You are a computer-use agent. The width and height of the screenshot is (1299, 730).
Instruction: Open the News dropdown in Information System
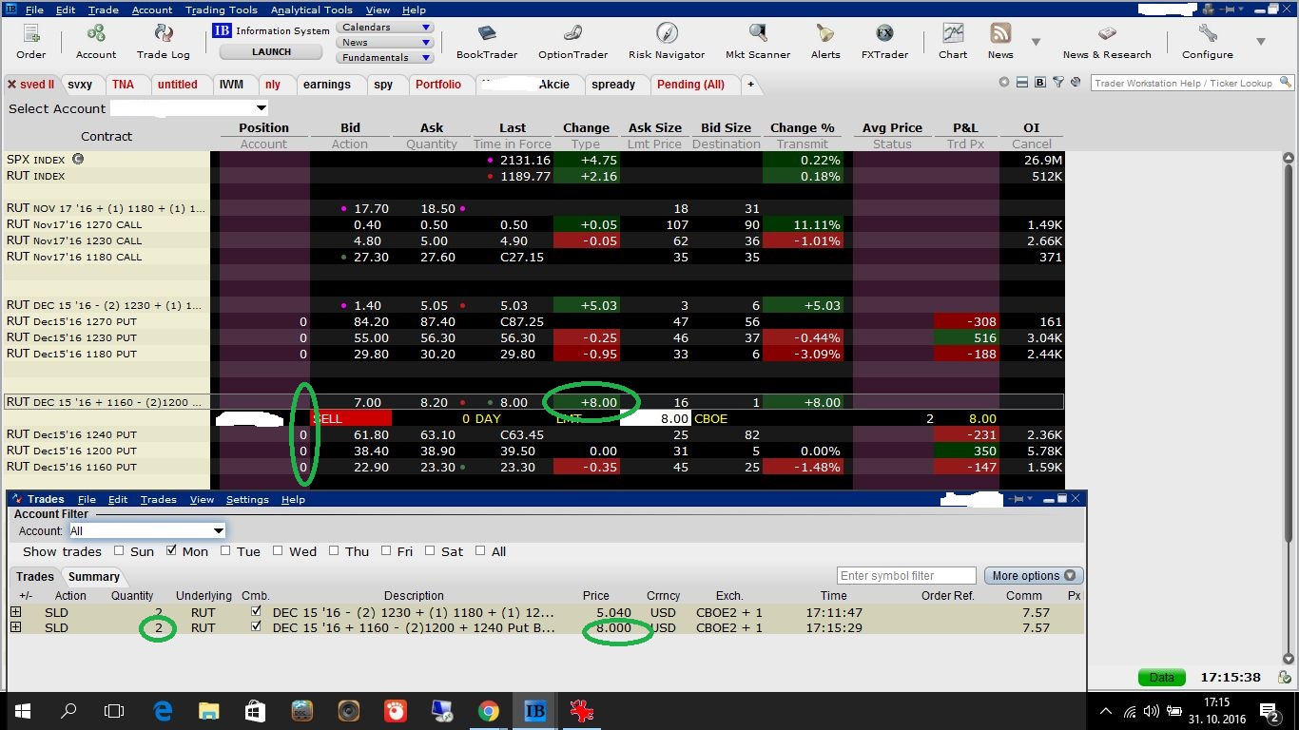coord(385,42)
